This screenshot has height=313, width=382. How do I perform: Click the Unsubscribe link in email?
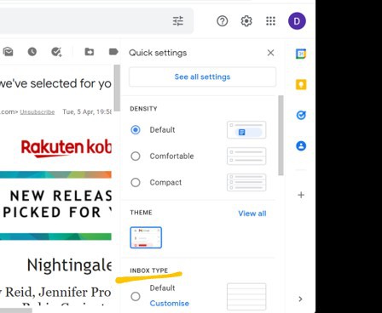pyautogui.click(x=38, y=112)
